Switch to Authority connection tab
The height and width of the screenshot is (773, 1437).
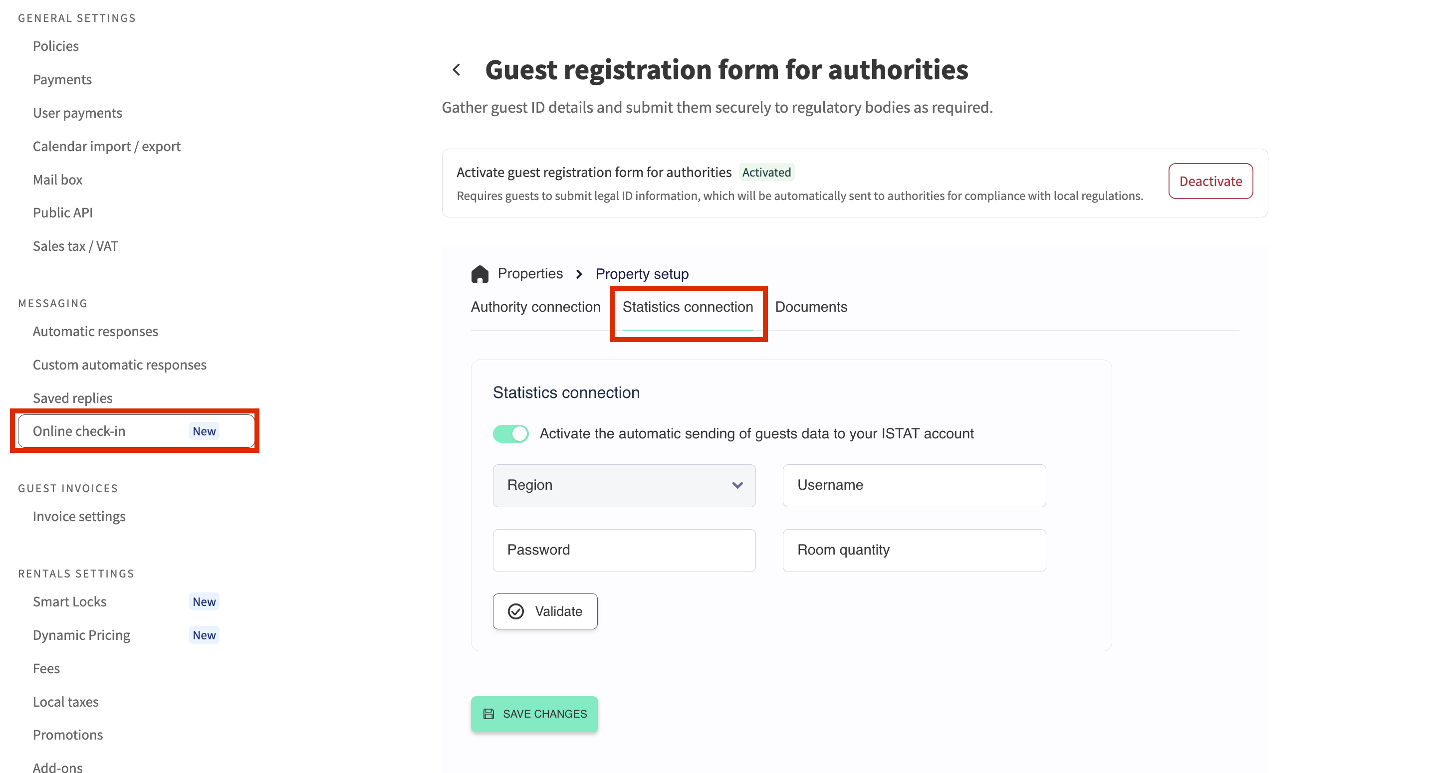click(x=535, y=307)
